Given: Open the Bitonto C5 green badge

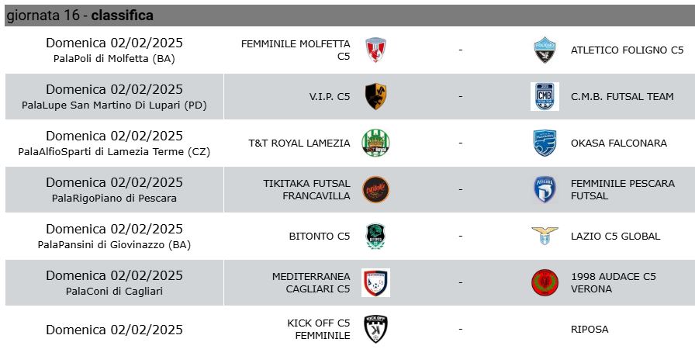Looking at the screenshot, I should coord(375,236).
